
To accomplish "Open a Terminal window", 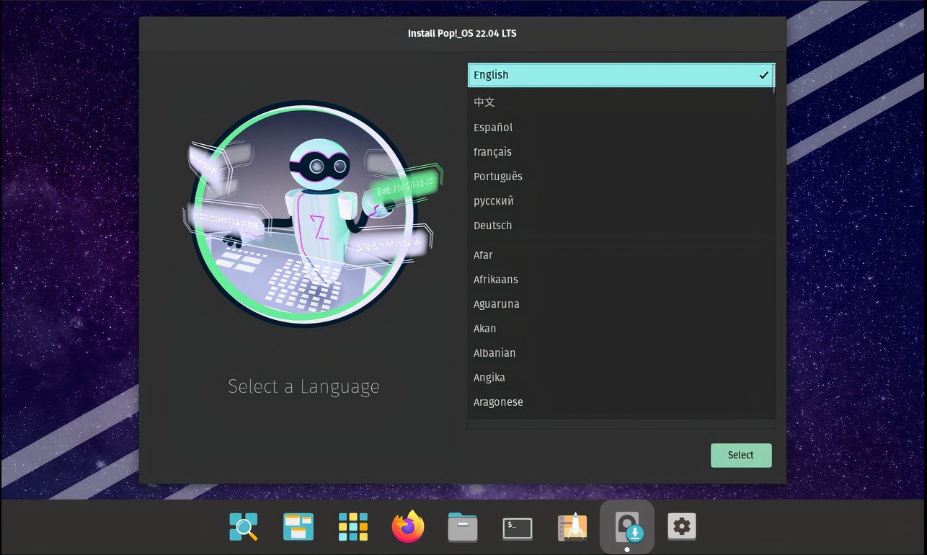I will coord(517,527).
